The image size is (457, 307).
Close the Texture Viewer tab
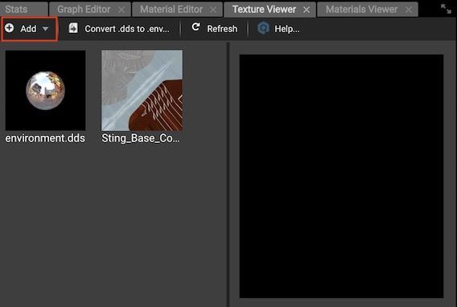[x=307, y=10]
